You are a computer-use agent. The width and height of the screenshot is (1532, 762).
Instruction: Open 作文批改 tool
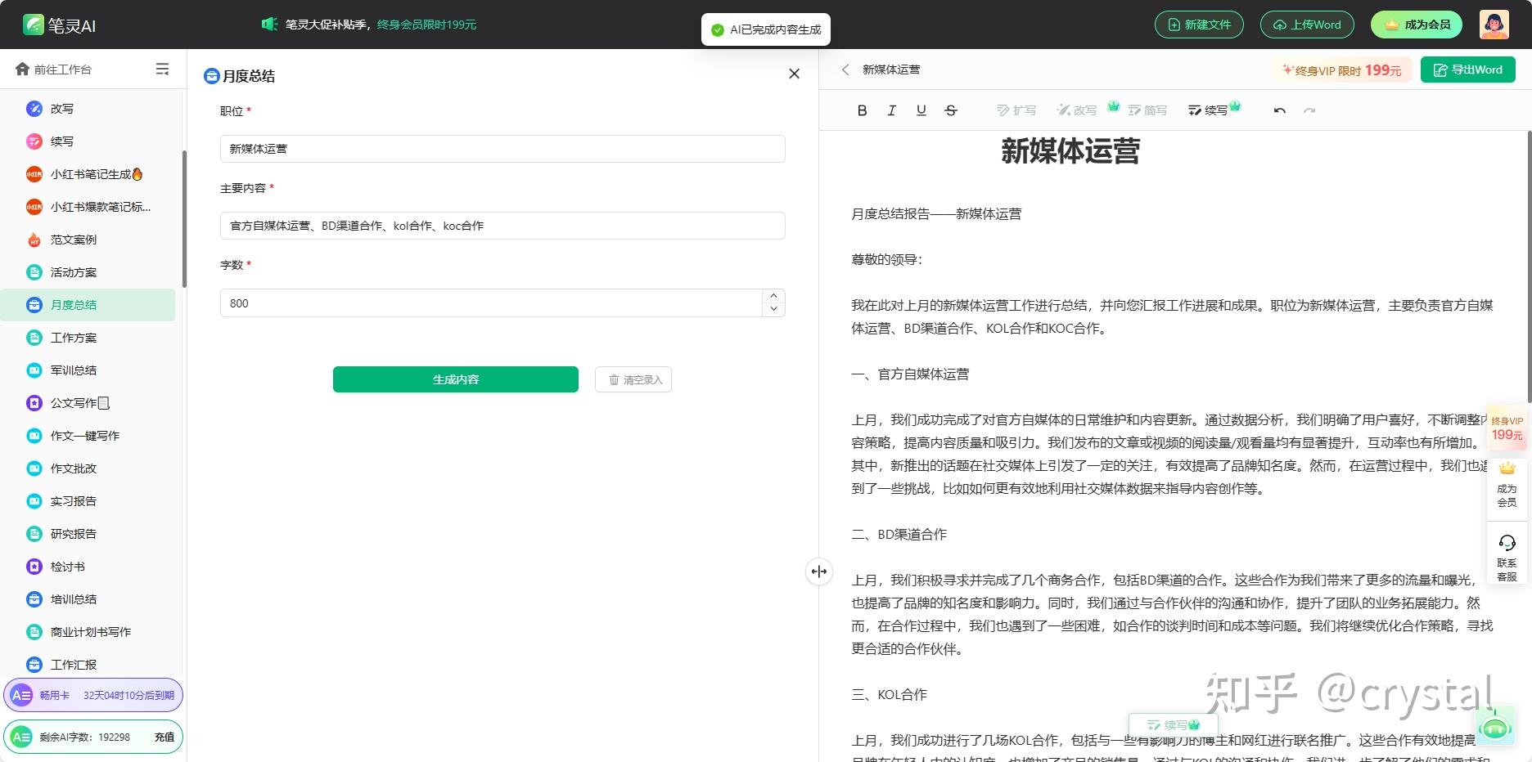point(88,468)
